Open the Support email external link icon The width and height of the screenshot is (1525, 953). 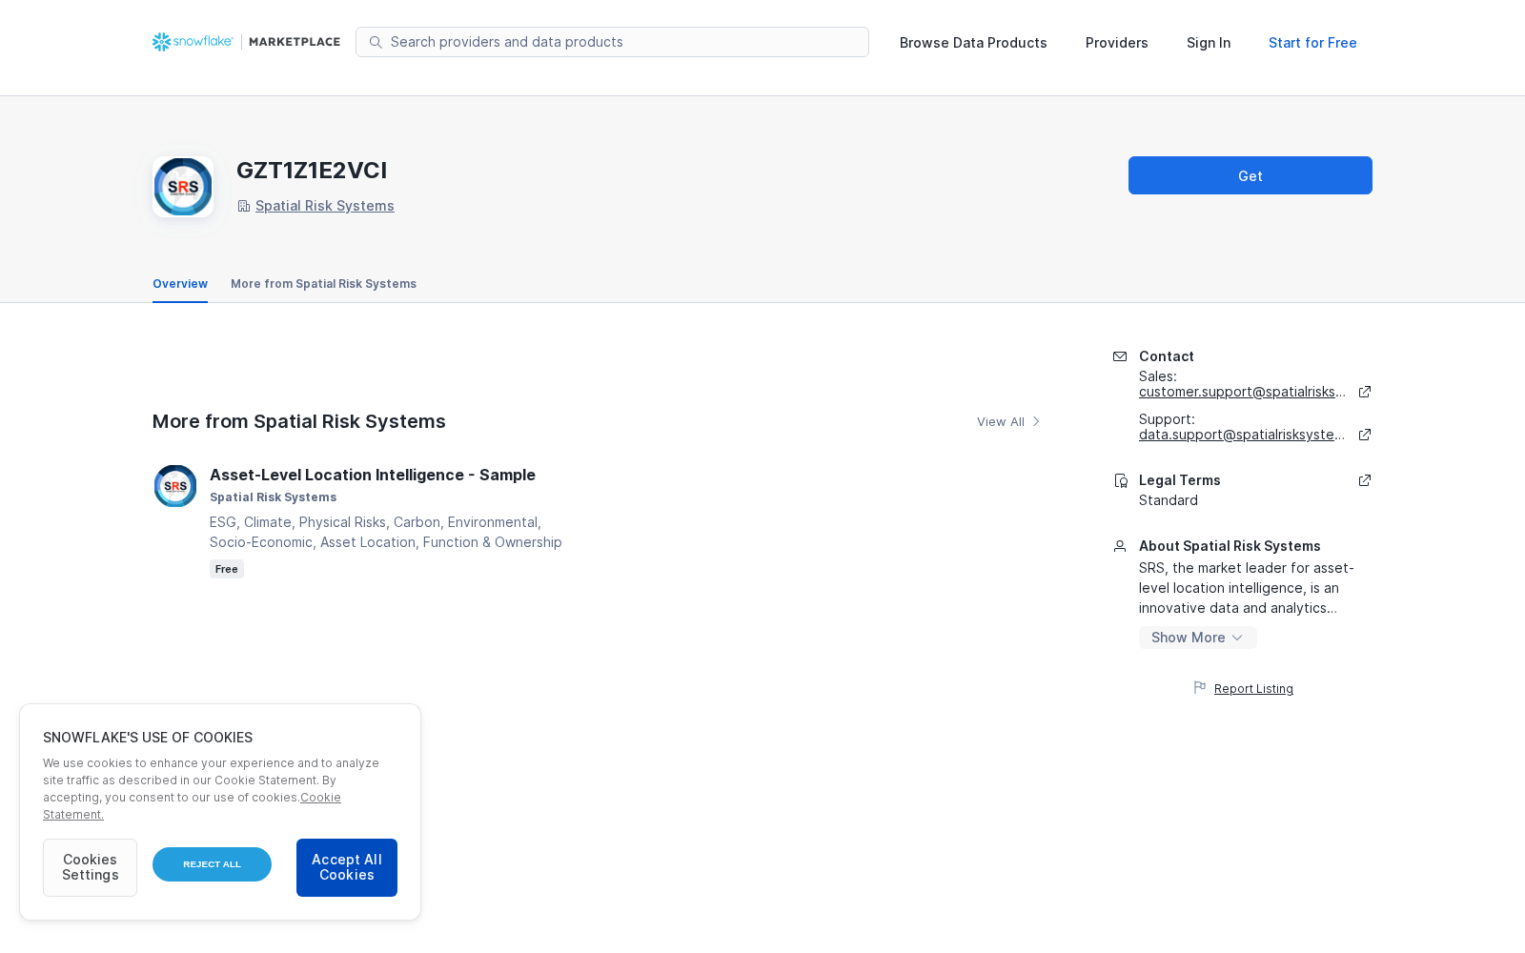pyautogui.click(x=1365, y=435)
